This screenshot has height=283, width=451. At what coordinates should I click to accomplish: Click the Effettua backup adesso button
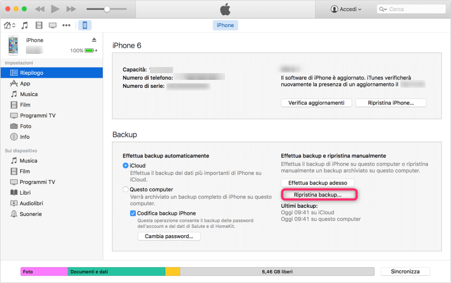coord(317,183)
